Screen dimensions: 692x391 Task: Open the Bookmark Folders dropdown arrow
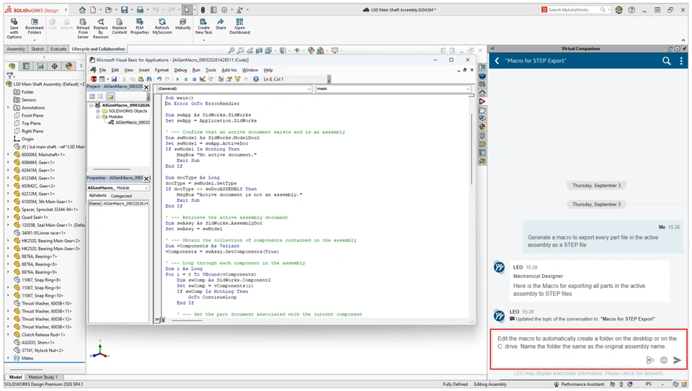35,39
